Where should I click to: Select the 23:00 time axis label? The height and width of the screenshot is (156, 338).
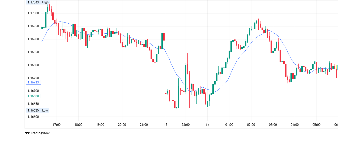pos(186,125)
